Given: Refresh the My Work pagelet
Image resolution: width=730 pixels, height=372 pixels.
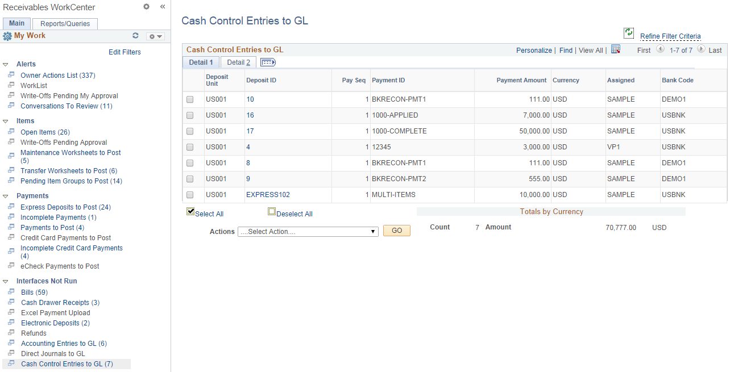Looking at the screenshot, I should [x=135, y=35].
